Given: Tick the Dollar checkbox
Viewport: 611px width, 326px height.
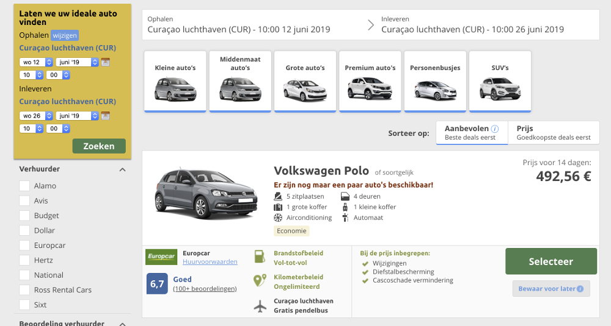Looking at the screenshot, I should click(x=24, y=230).
